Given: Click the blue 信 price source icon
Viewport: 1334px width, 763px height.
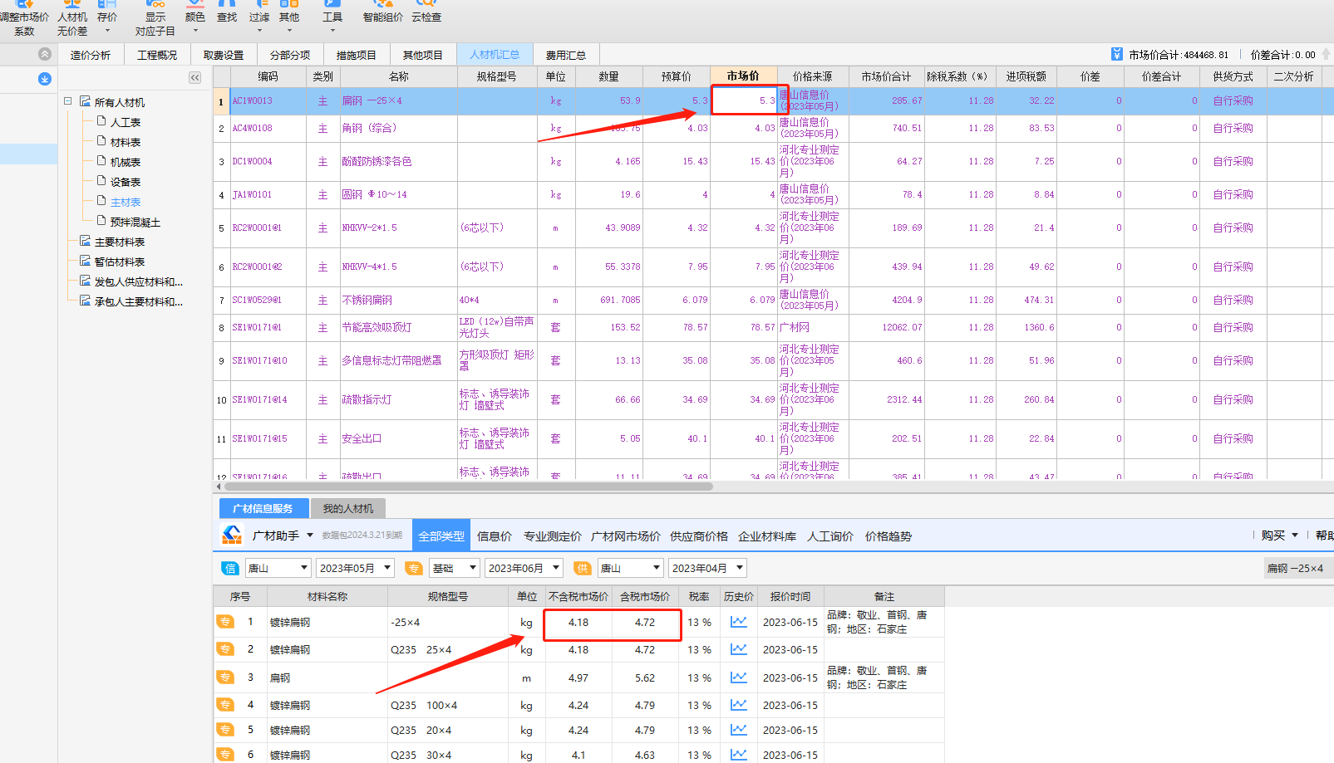Looking at the screenshot, I should pos(230,568).
